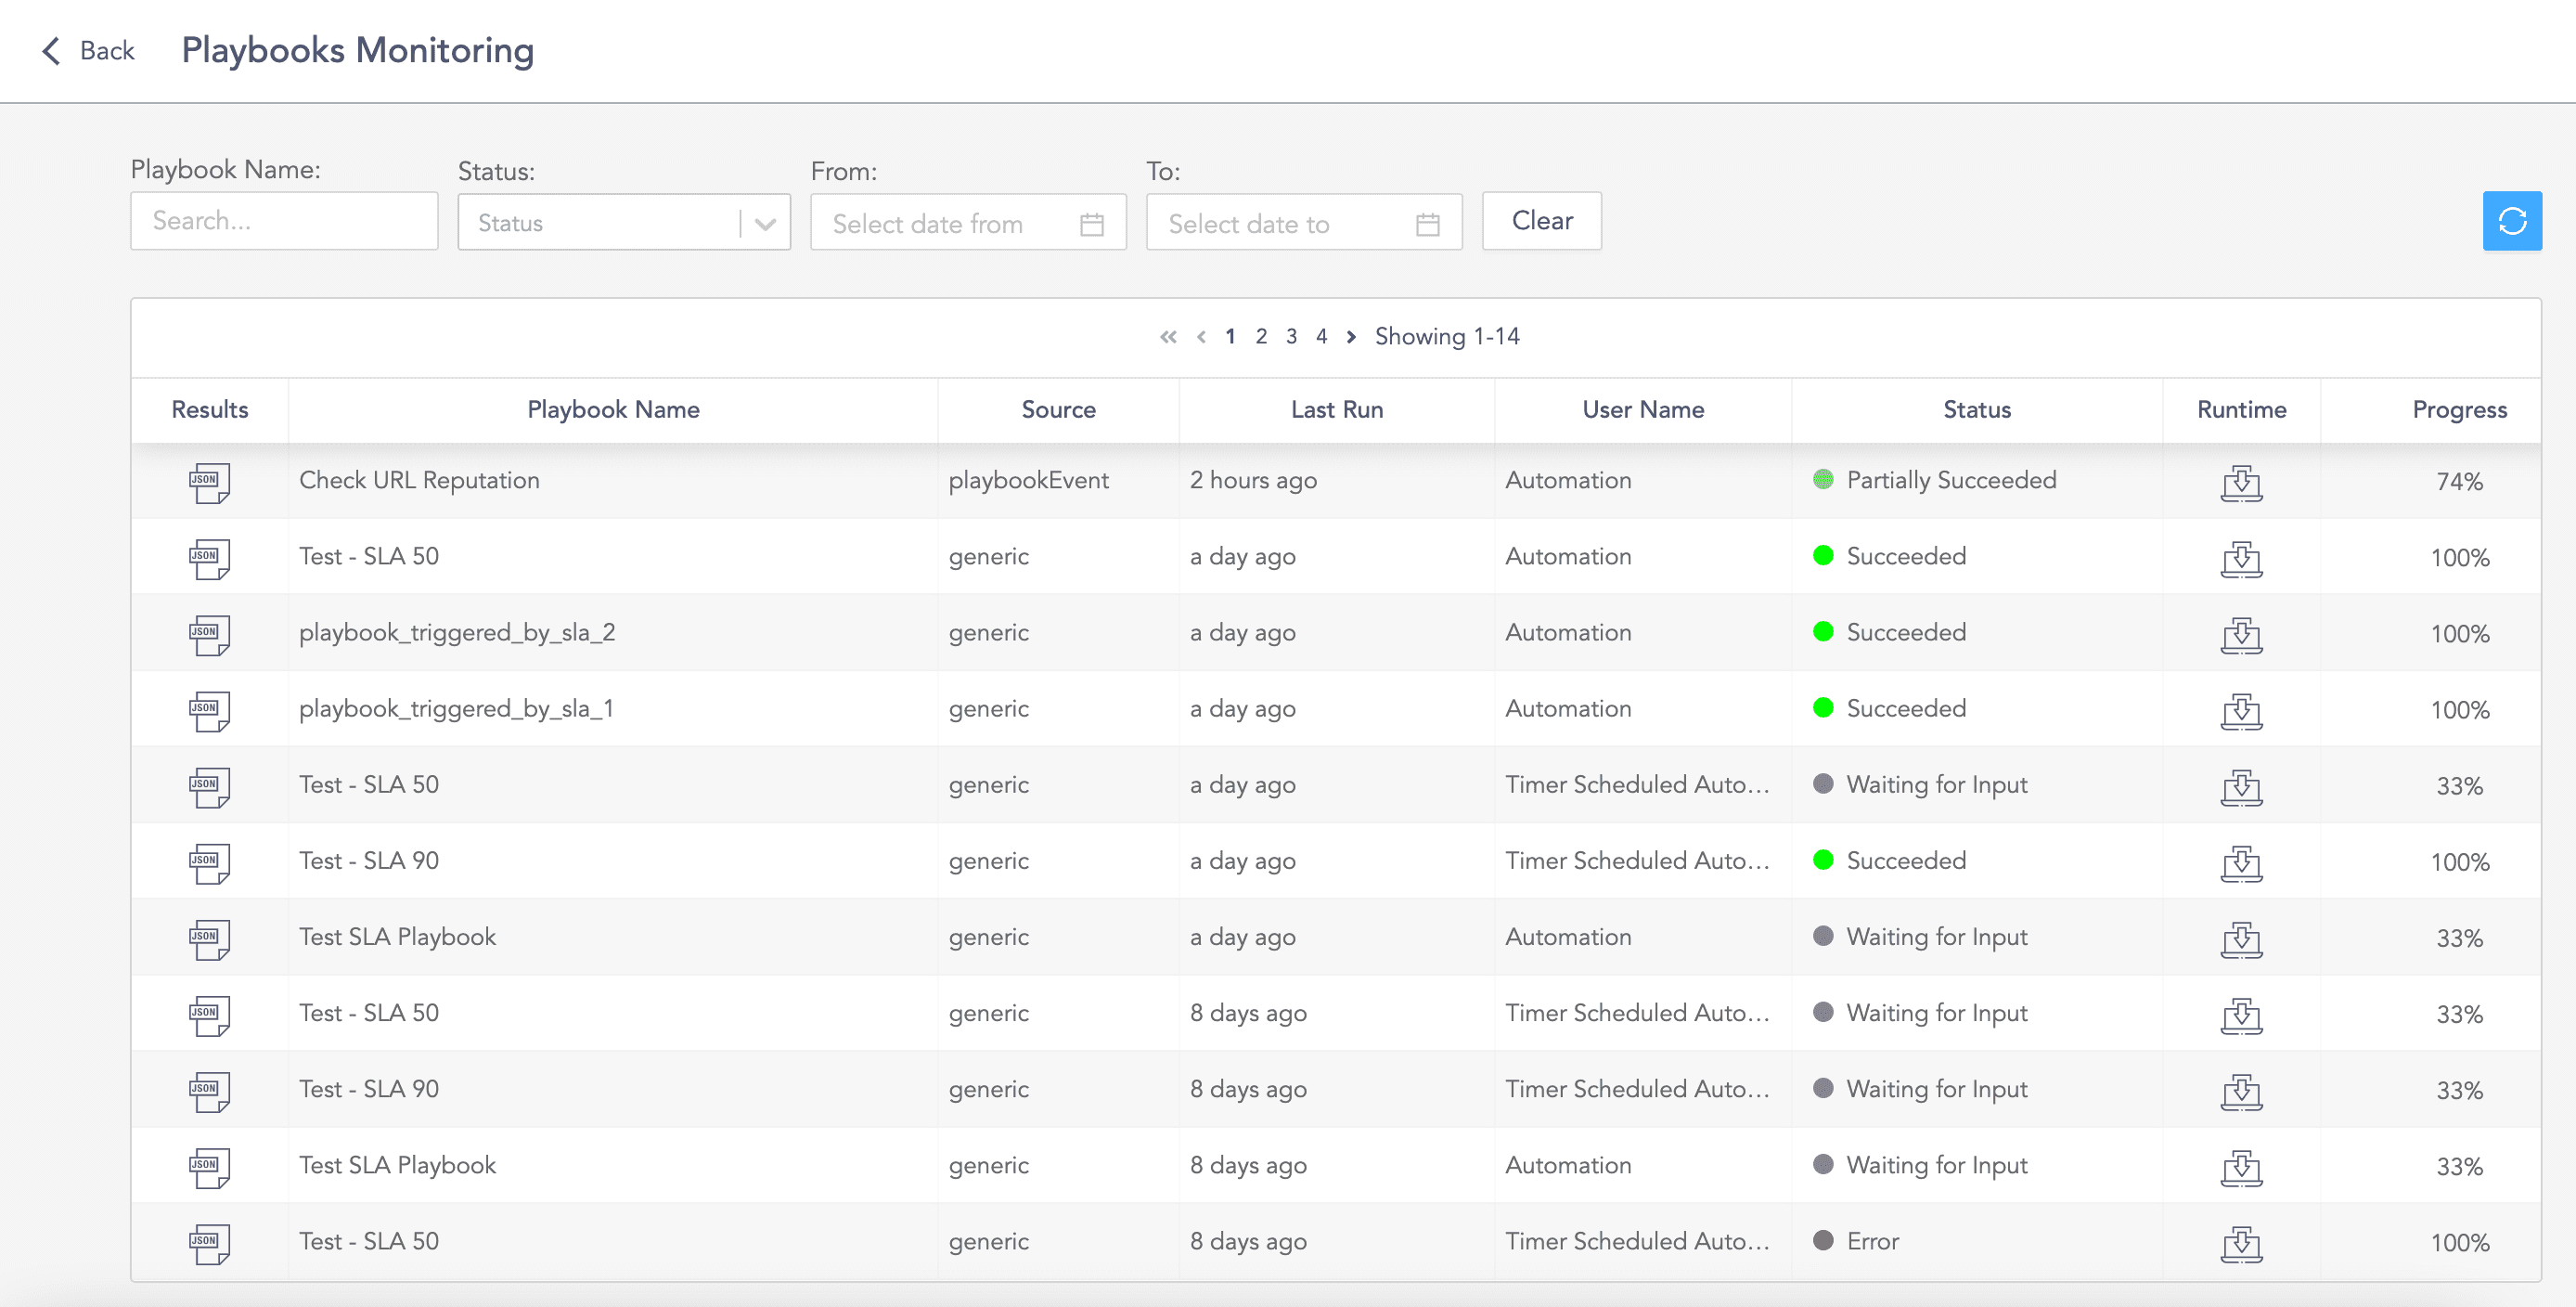This screenshot has height=1307, width=2576.
Task: Download runtime for the Error status run
Action: [2241, 1242]
